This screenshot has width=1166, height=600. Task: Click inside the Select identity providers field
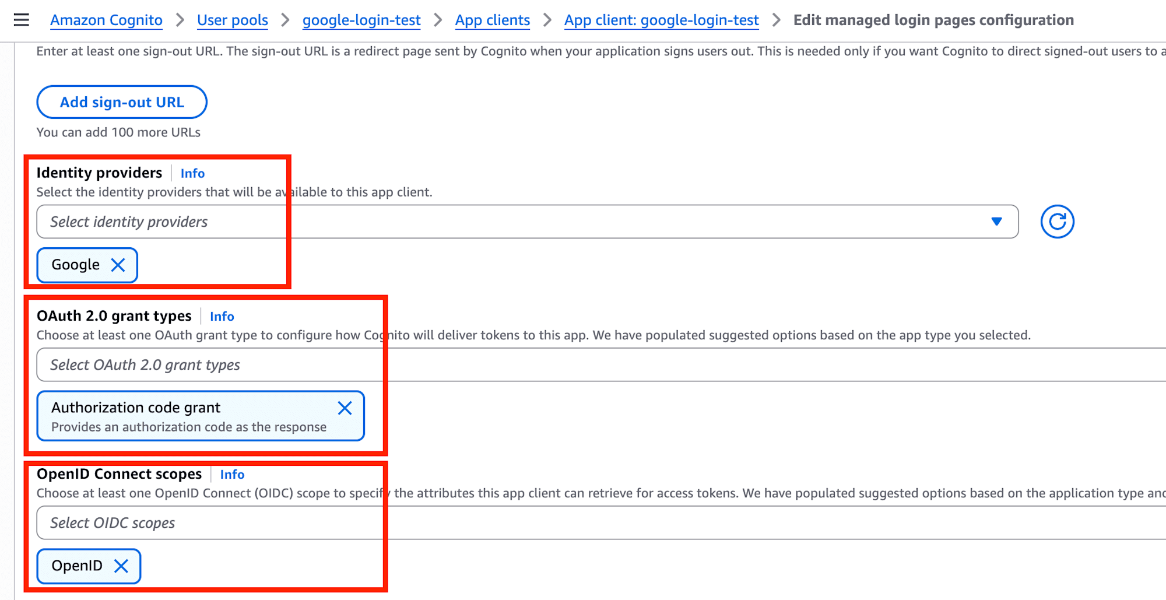pos(466,222)
